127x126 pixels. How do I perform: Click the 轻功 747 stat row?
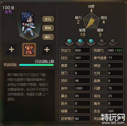75,58
